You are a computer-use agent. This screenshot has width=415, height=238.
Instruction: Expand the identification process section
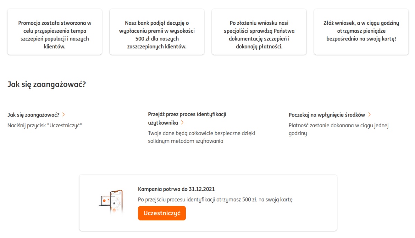coord(183,122)
